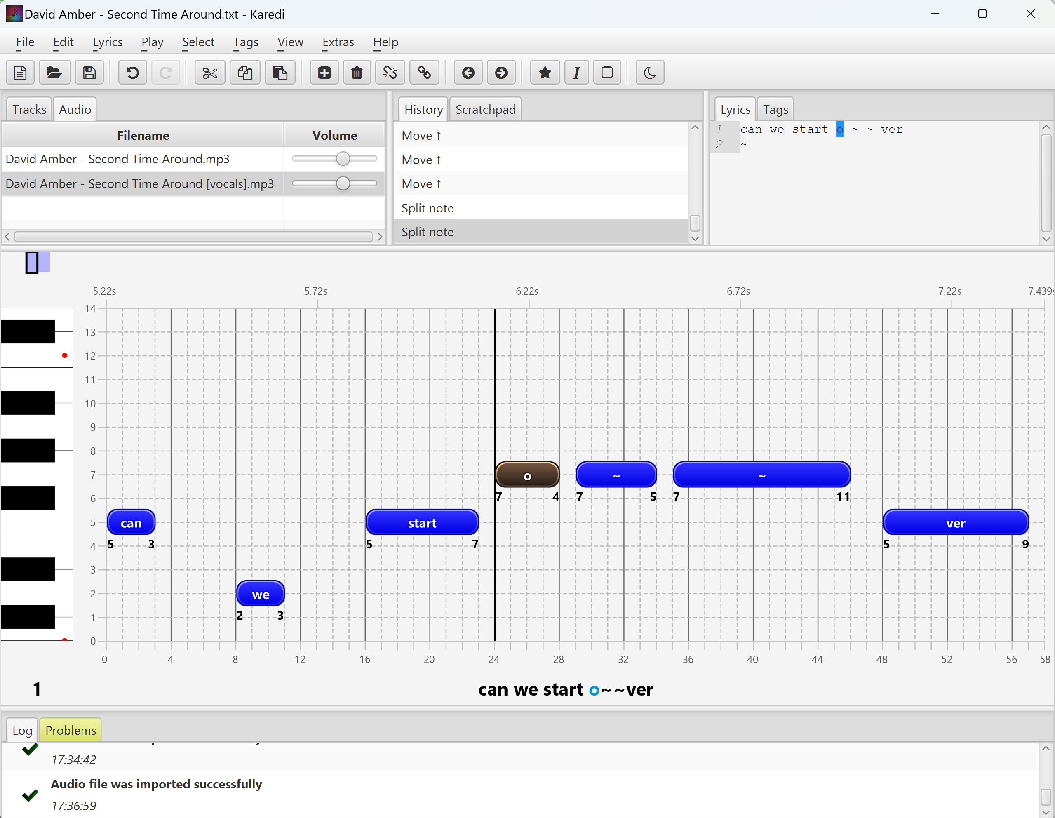Click the New file toolbar icon
This screenshot has width=1055, height=818.
20,73
